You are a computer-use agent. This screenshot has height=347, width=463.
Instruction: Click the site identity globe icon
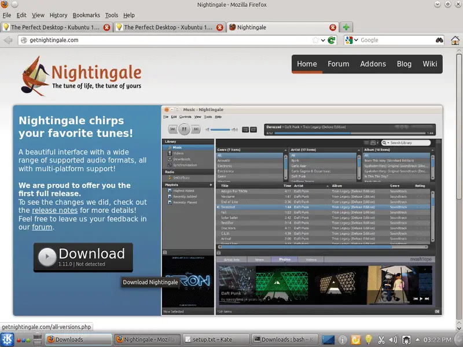pyautogui.click(x=24, y=40)
